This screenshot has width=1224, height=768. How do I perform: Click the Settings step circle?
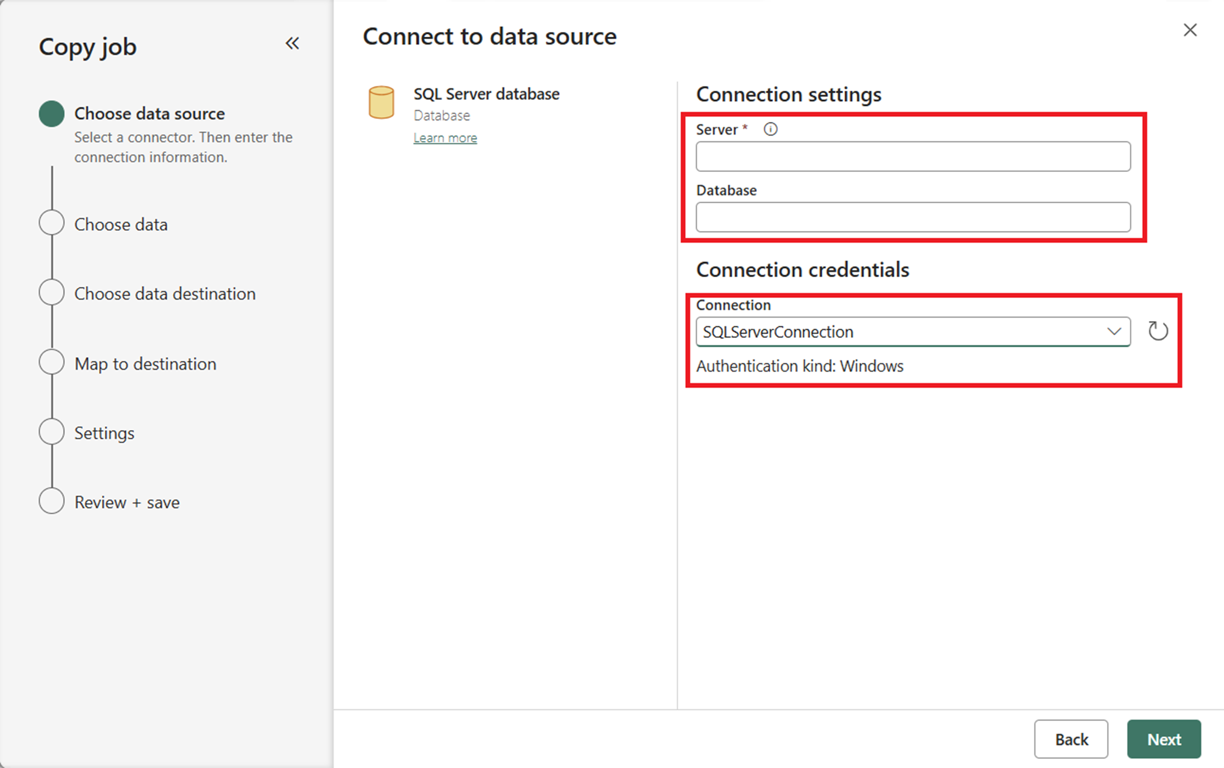(52, 432)
